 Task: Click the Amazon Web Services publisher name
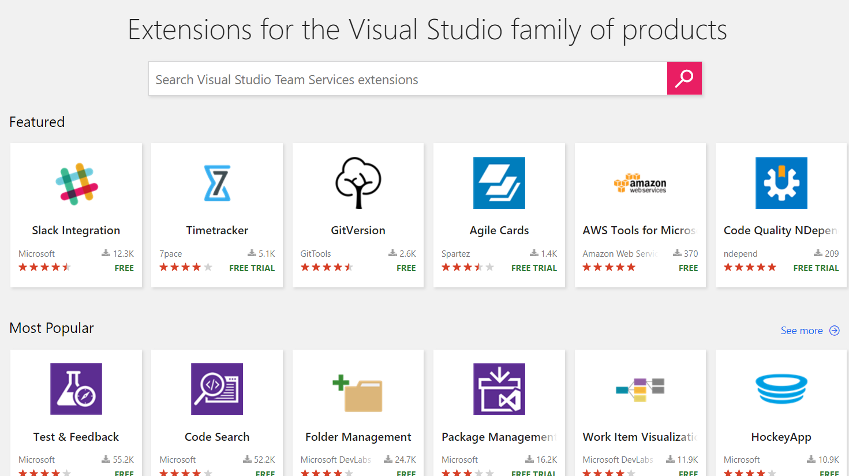tap(620, 254)
